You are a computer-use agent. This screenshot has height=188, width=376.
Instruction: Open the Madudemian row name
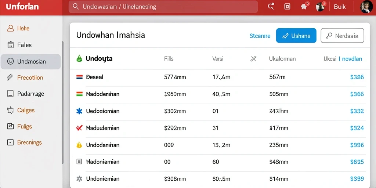click(x=103, y=128)
